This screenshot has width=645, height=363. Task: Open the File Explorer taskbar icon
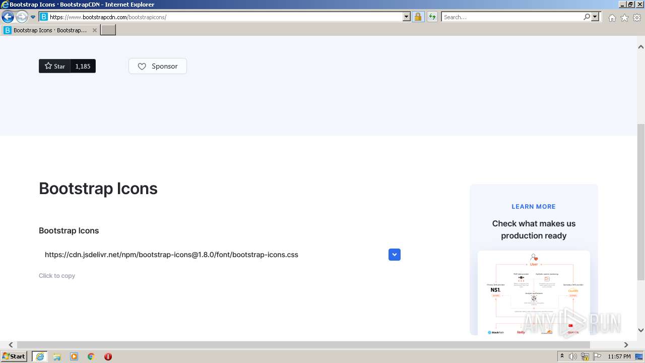pos(57,356)
